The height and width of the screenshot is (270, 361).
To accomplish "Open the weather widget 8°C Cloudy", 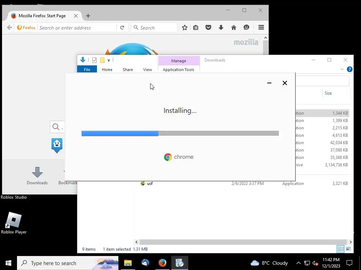I will click(x=269, y=263).
